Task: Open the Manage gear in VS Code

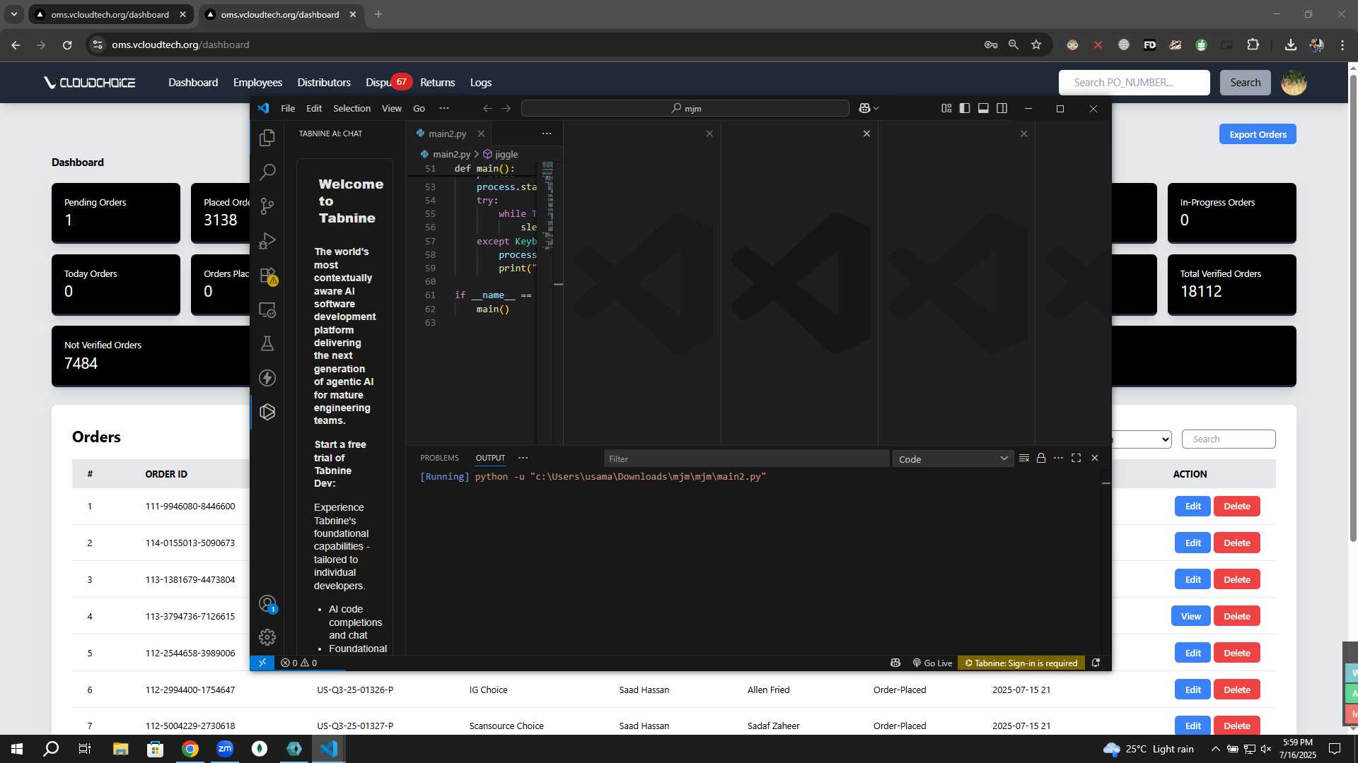Action: click(x=267, y=637)
